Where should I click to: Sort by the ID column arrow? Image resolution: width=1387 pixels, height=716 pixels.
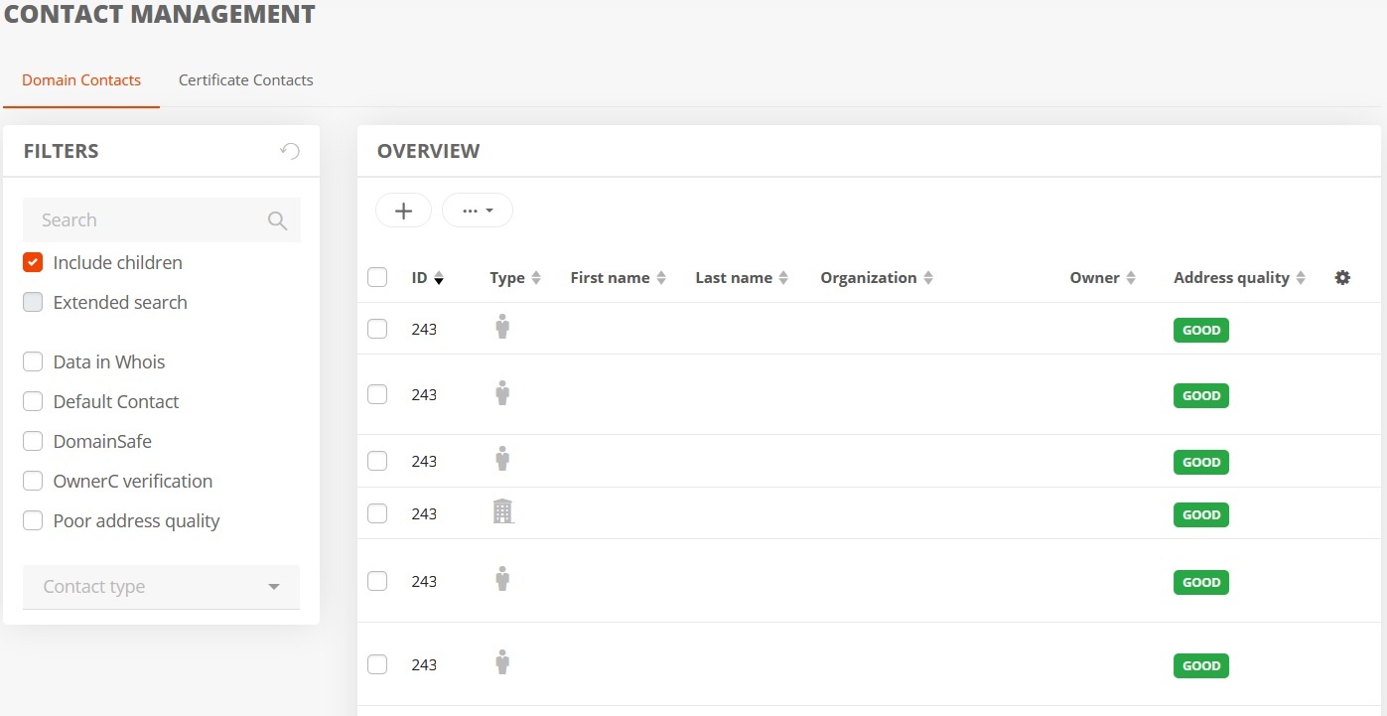coord(439,279)
